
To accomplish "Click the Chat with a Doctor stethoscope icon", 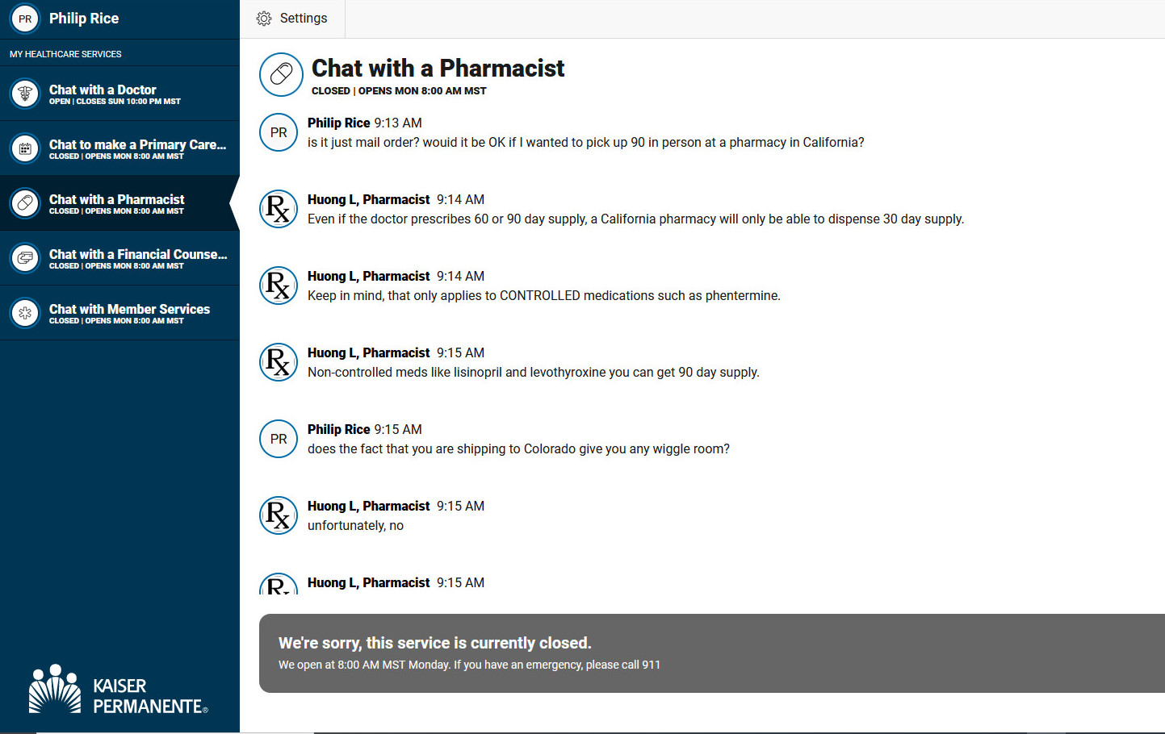I will click(25, 94).
